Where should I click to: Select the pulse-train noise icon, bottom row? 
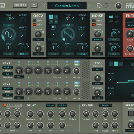[111, 21]
